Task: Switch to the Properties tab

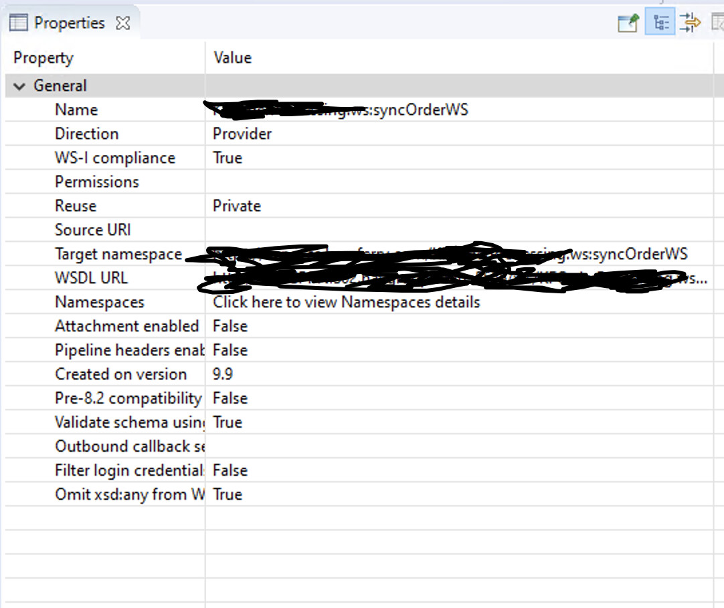Action: 69,22
